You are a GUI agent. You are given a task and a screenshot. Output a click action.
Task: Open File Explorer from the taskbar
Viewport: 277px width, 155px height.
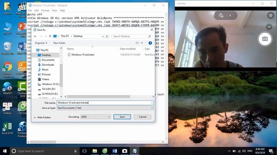click(x=95, y=151)
